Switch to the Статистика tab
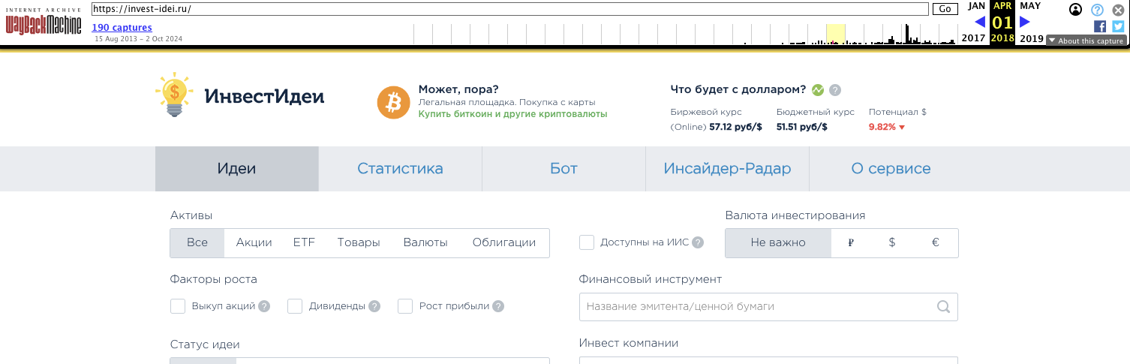 pos(400,169)
